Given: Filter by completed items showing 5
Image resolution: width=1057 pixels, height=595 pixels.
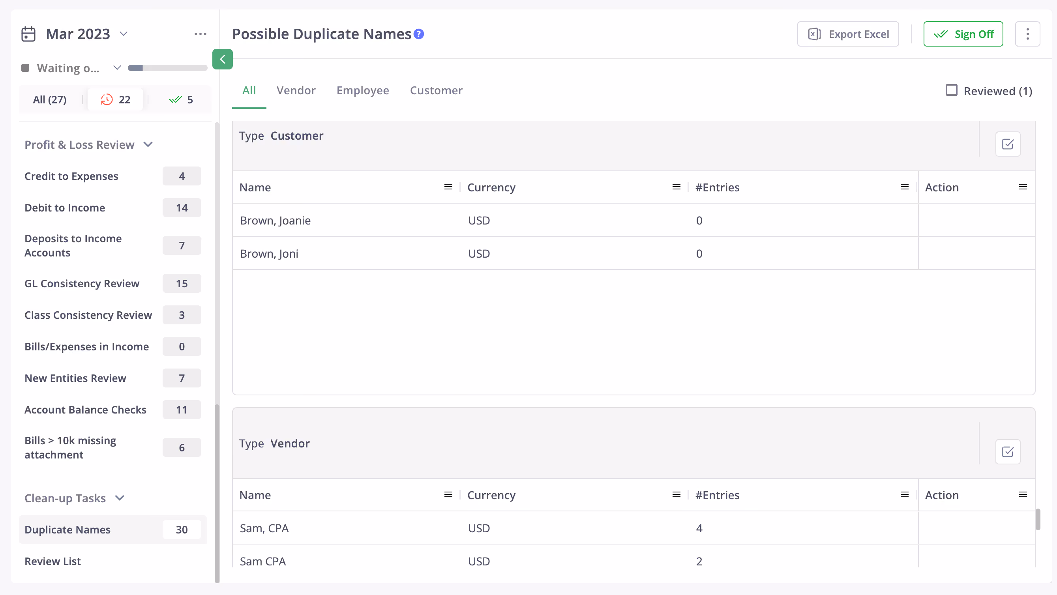Looking at the screenshot, I should (181, 100).
